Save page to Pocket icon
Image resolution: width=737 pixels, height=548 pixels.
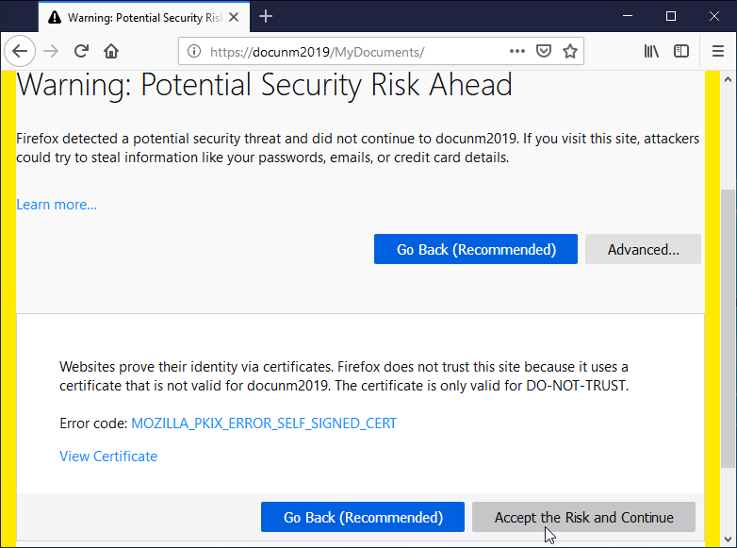(x=544, y=51)
